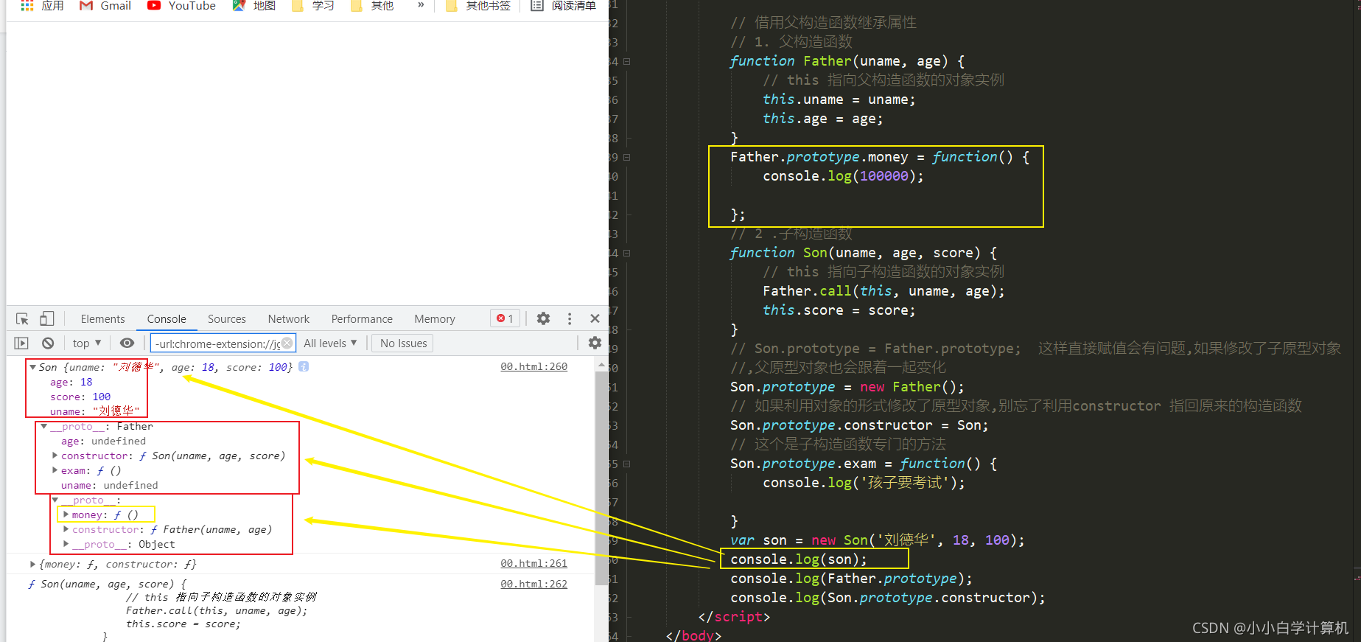This screenshot has height=642, width=1361.
Task: Switch to the Memory tab
Action: 435,318
